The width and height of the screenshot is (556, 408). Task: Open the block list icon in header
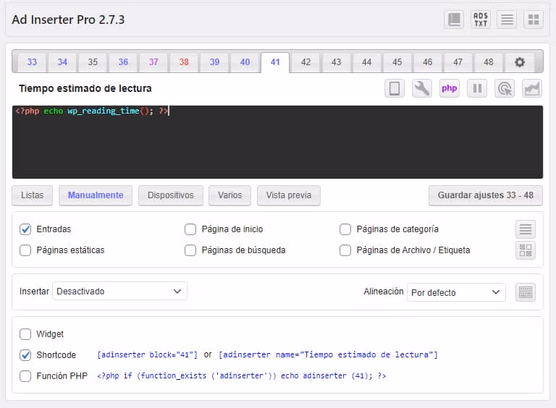(454, 20)
